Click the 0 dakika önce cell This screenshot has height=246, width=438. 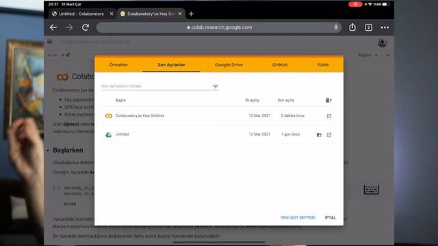[x=293, y=115]
